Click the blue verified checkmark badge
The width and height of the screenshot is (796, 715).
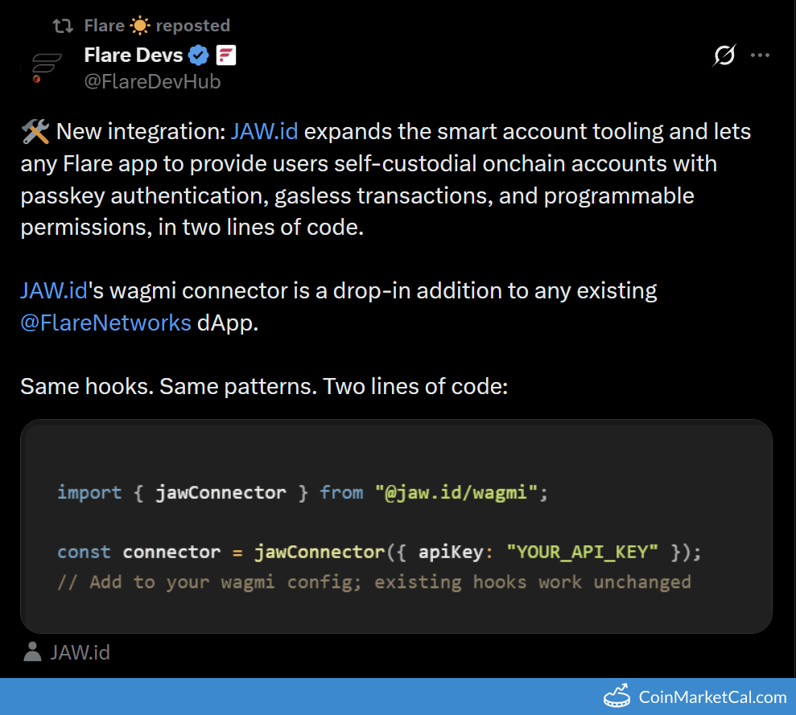199,55
